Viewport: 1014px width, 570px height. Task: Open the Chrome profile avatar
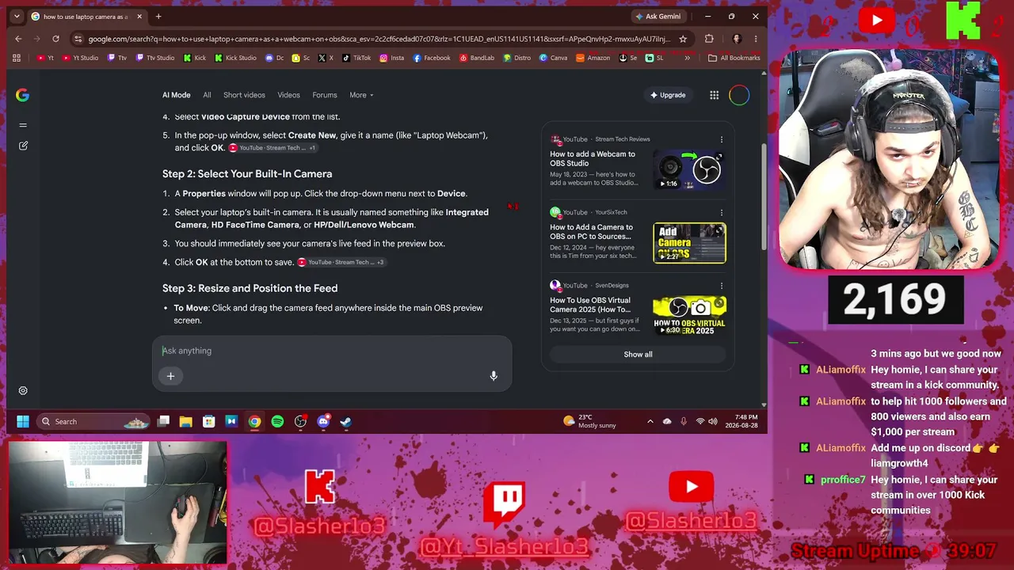pos(736,39)
